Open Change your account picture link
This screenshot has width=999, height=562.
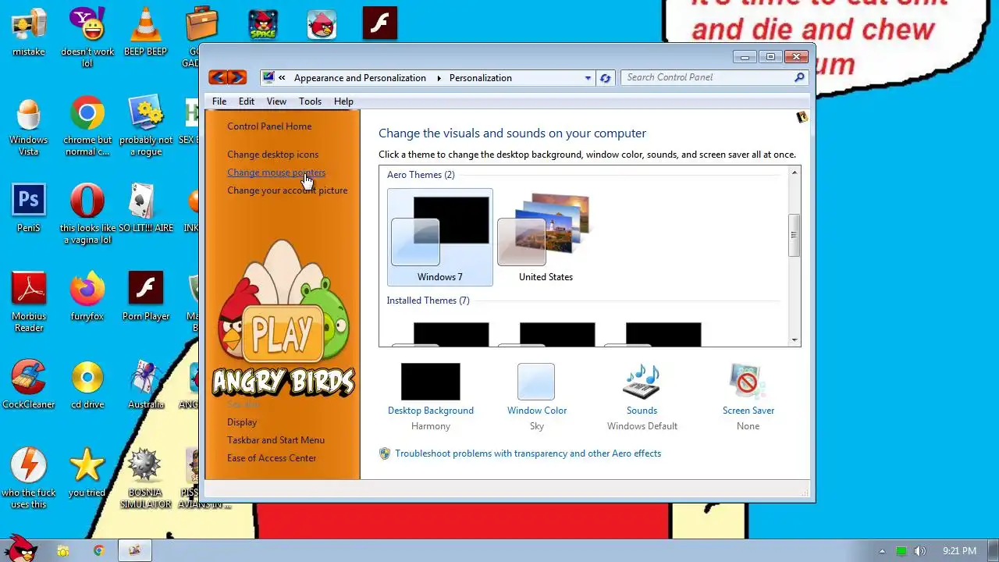(x=287, y=190)
